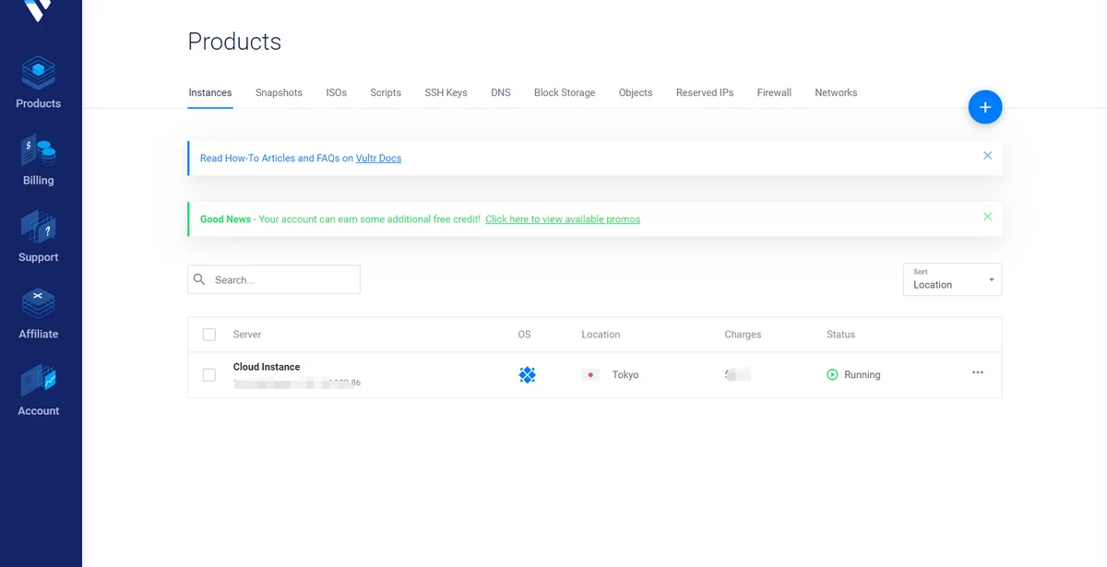The height and width of the screenshot is (567, 1107).
Task: Click the search magnifier icon
Action: [200, 279]
